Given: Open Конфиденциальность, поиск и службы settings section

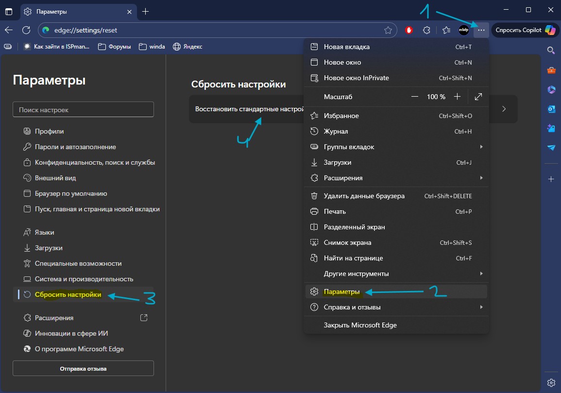Looking at the screenshot, I should click(95, 162).
